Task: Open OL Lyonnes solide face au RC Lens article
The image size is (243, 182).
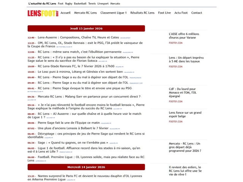Action: [86, 158]
